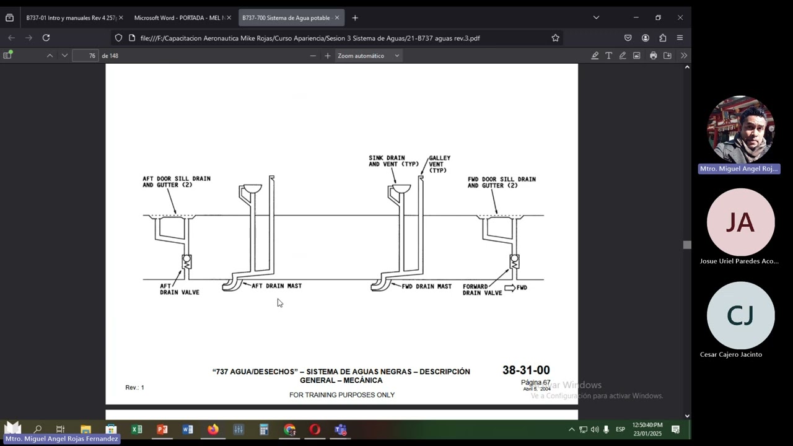Close the B737-700 Sistema de Agua tab
This screenshot has height=446, width=793.
(x=337, y=18)
